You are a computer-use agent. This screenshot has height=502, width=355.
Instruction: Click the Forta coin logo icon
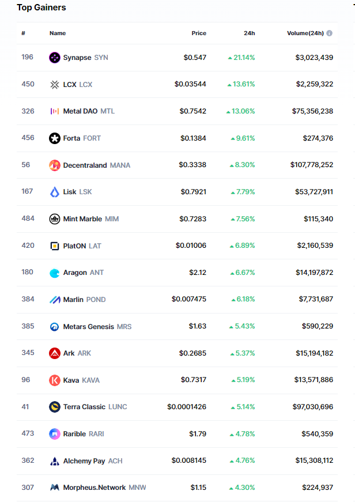pos(55,138)
